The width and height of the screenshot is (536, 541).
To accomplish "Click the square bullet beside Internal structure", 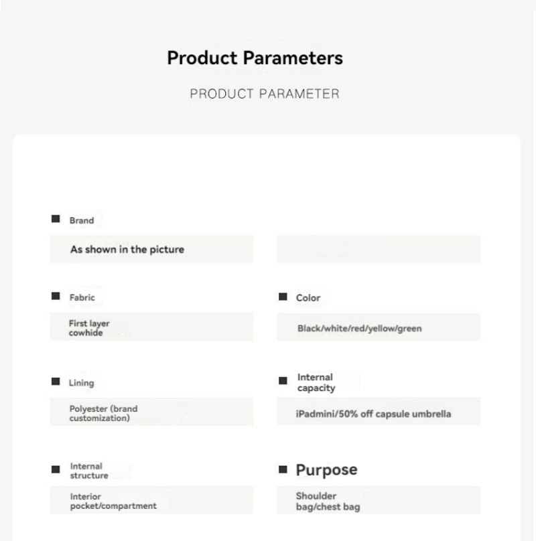I will coord(56,469).
